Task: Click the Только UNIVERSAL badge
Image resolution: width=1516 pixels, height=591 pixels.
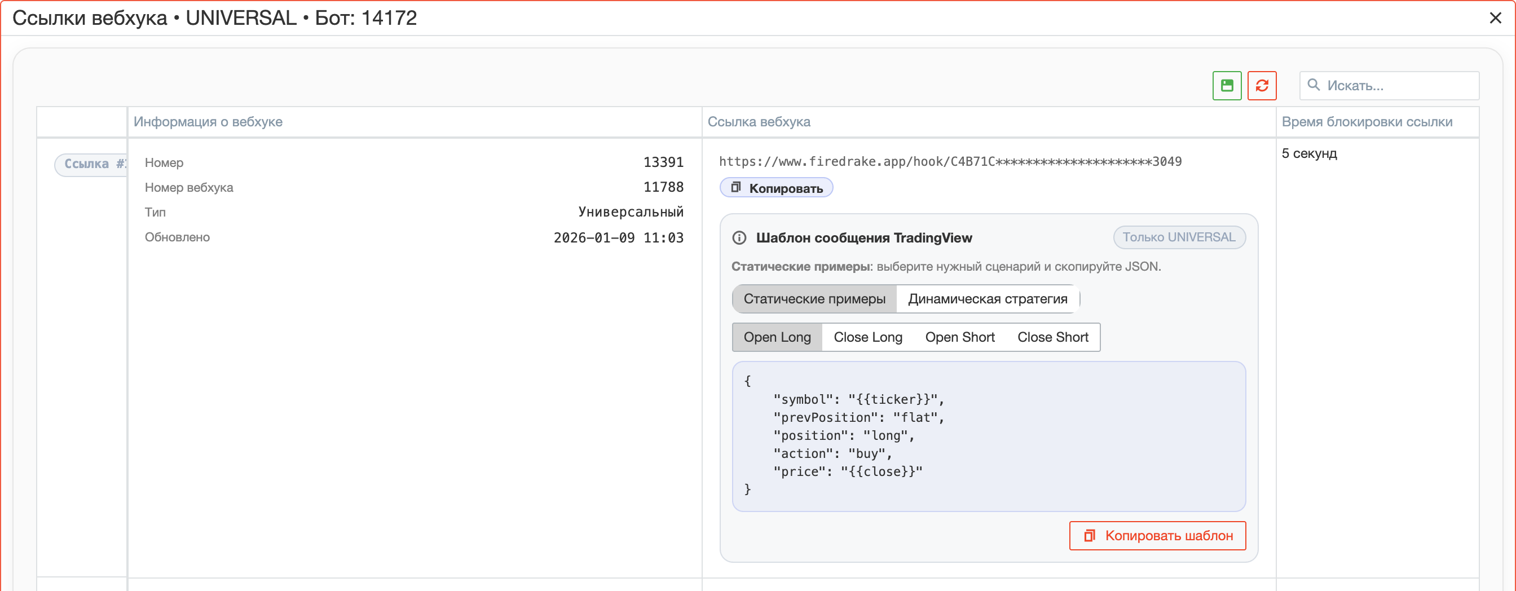Action: [1179, 237]
